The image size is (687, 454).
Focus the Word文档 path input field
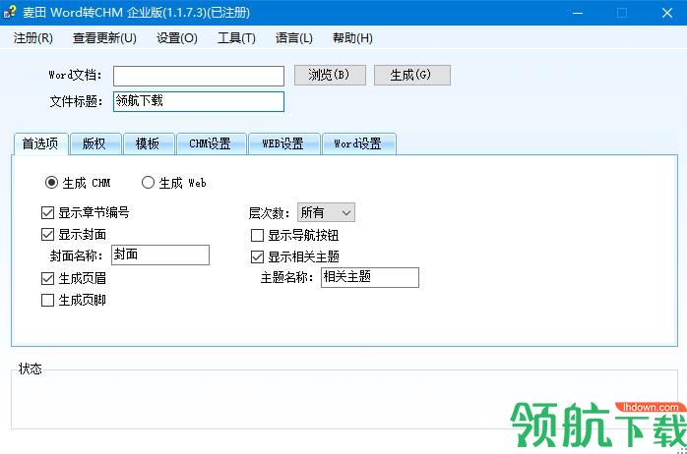199,76
